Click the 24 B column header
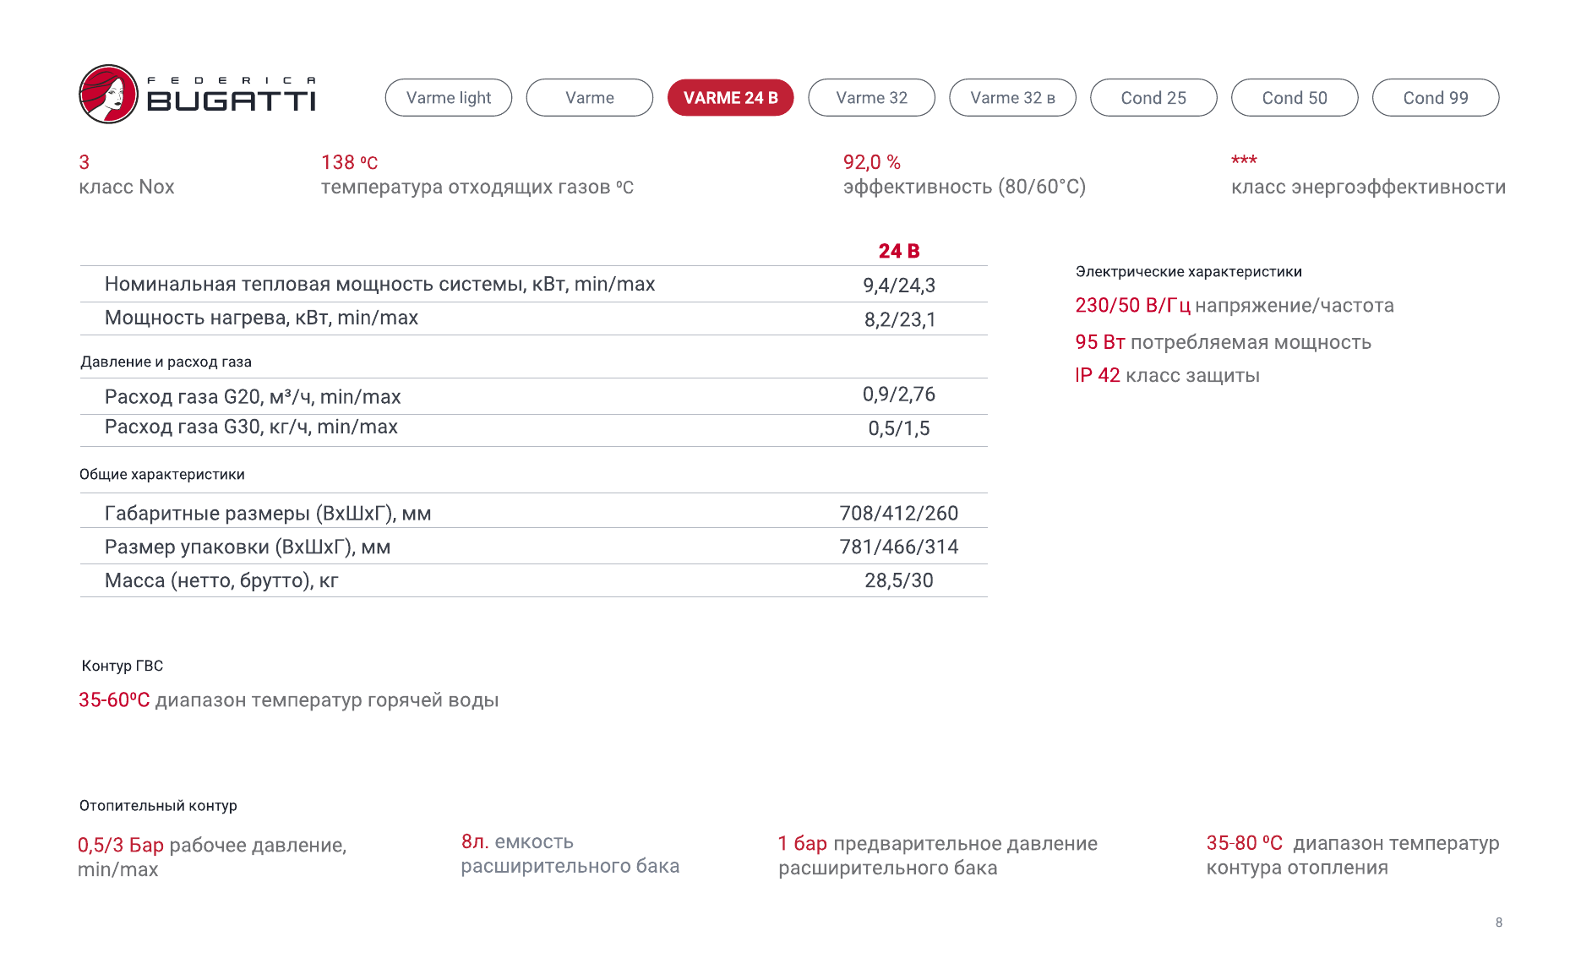The width and height of the screenshot is (1581, 958). 899,251
